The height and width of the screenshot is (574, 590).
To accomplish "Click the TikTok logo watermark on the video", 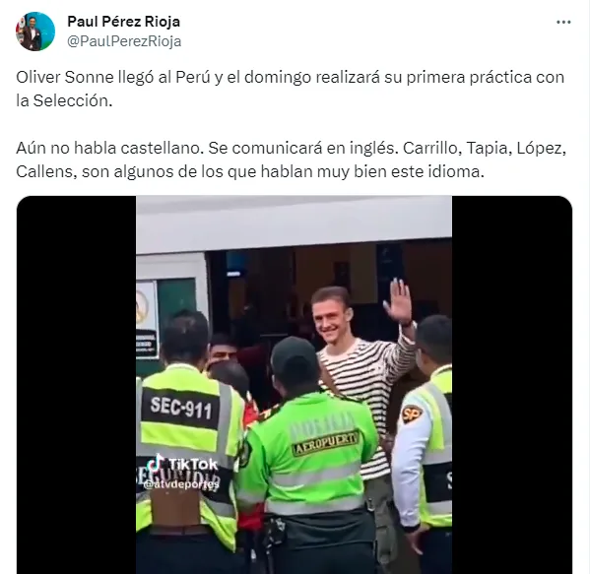I will 182,464.
